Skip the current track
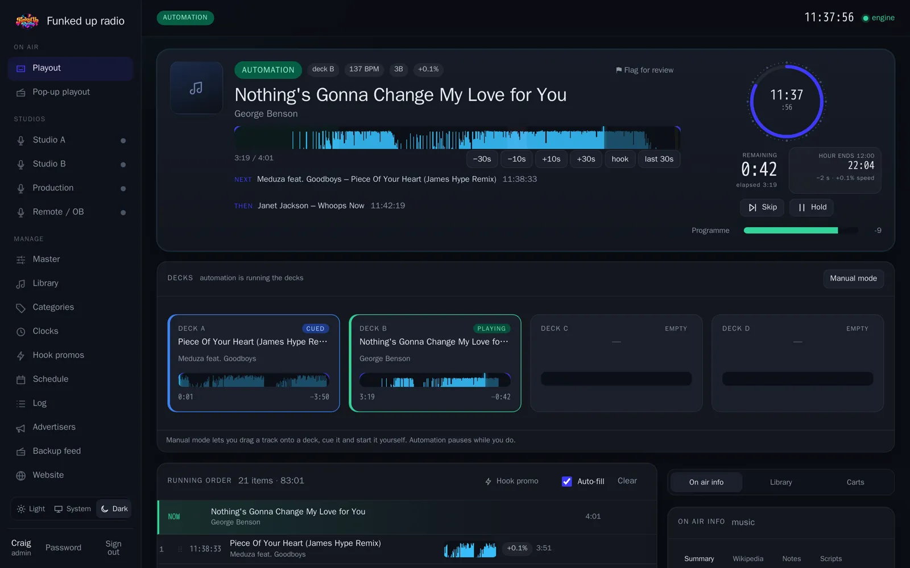910x568 pixels. click(x=762, y=207)
